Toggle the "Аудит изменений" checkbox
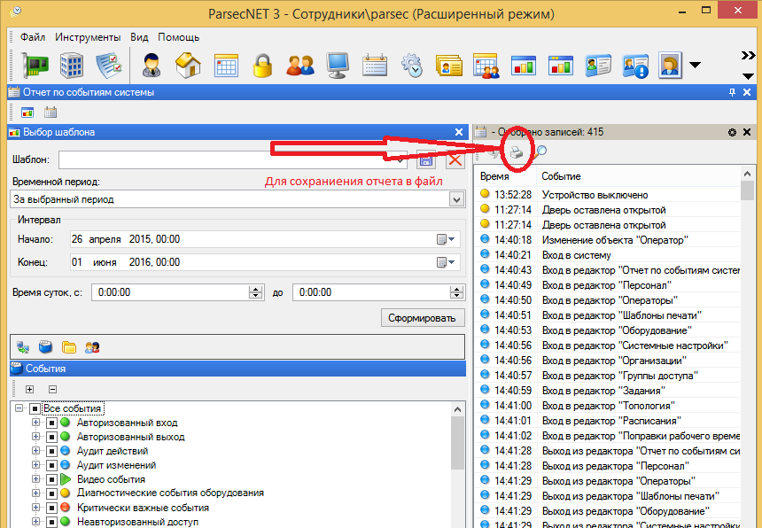 (52, 465)
